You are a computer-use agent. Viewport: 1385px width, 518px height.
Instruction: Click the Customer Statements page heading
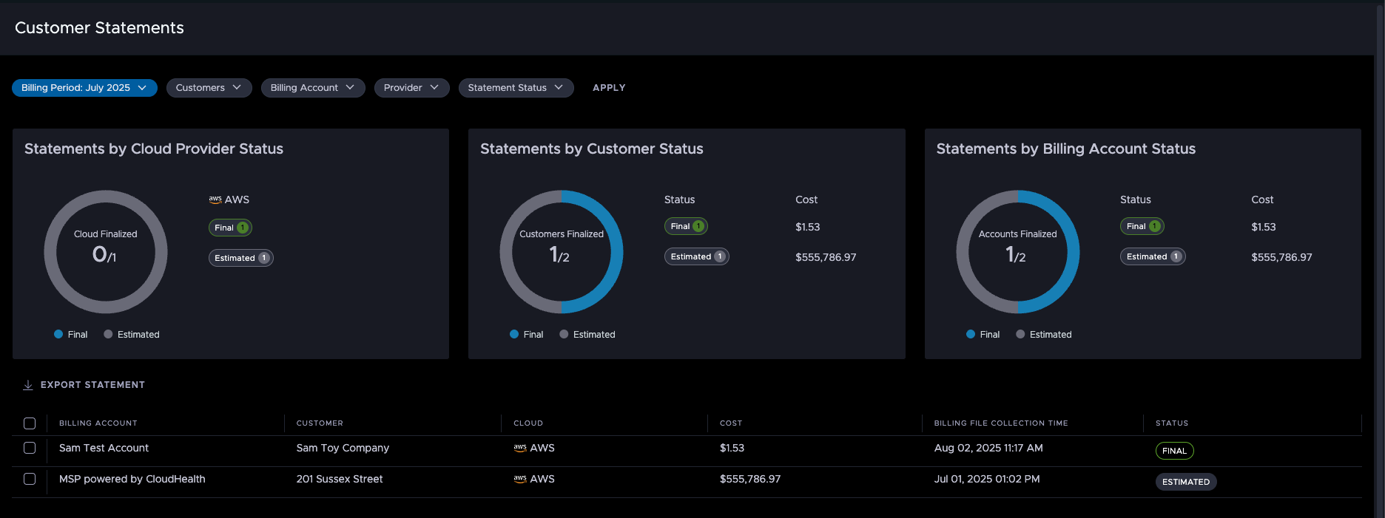[99, 27]
